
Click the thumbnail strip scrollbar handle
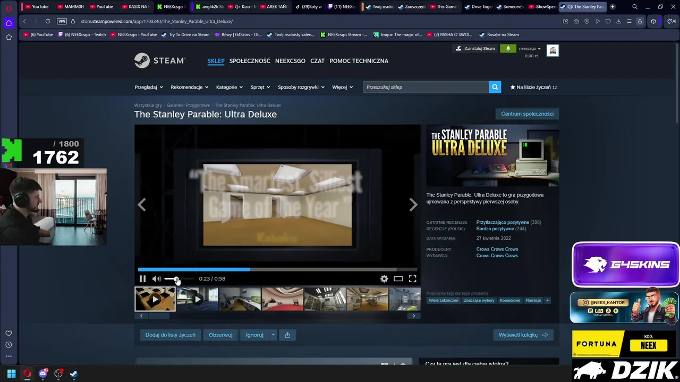pyautogui.click(x=158, y=316)
